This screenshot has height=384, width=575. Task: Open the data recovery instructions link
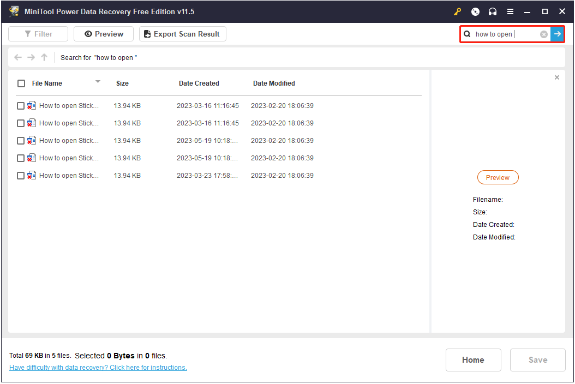(98, 368)
